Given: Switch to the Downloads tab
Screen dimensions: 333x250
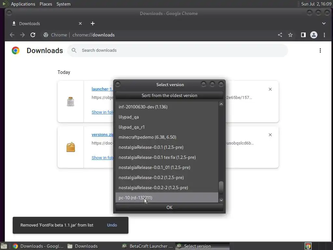Looking at the screenshot, I should (47, 23).
